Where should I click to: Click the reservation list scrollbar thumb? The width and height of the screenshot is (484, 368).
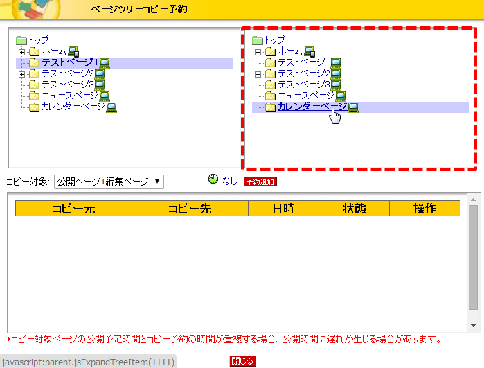point(473,257)
